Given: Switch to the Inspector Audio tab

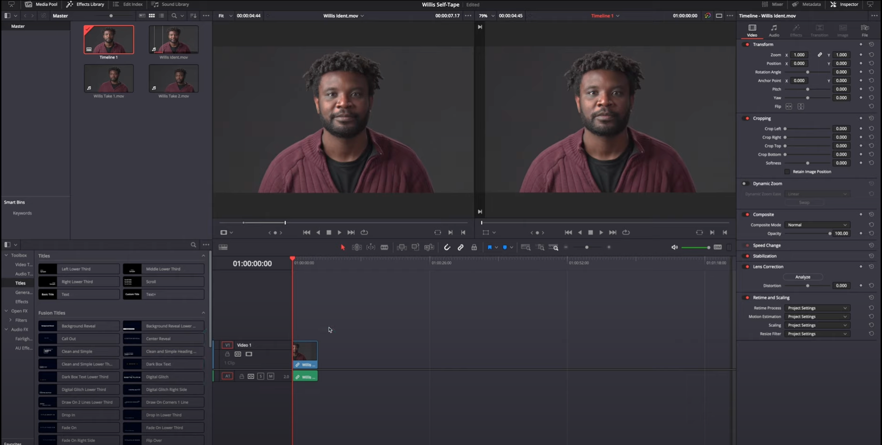Looking at the screenshot, I should 774,31.
